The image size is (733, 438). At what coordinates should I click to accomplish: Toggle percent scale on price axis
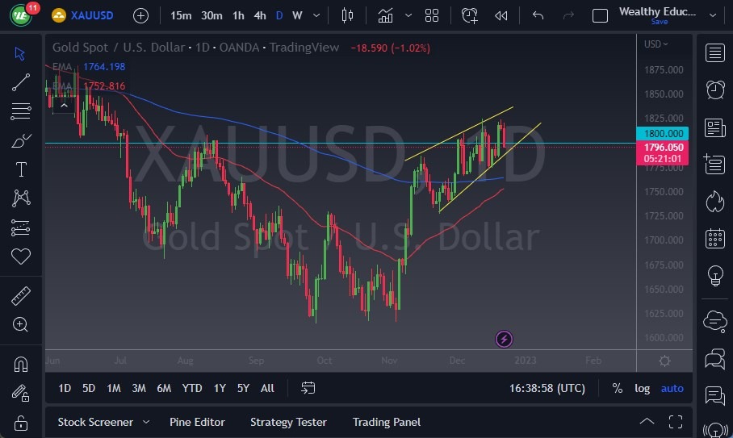pyautogui.click(x=617, y=388)
